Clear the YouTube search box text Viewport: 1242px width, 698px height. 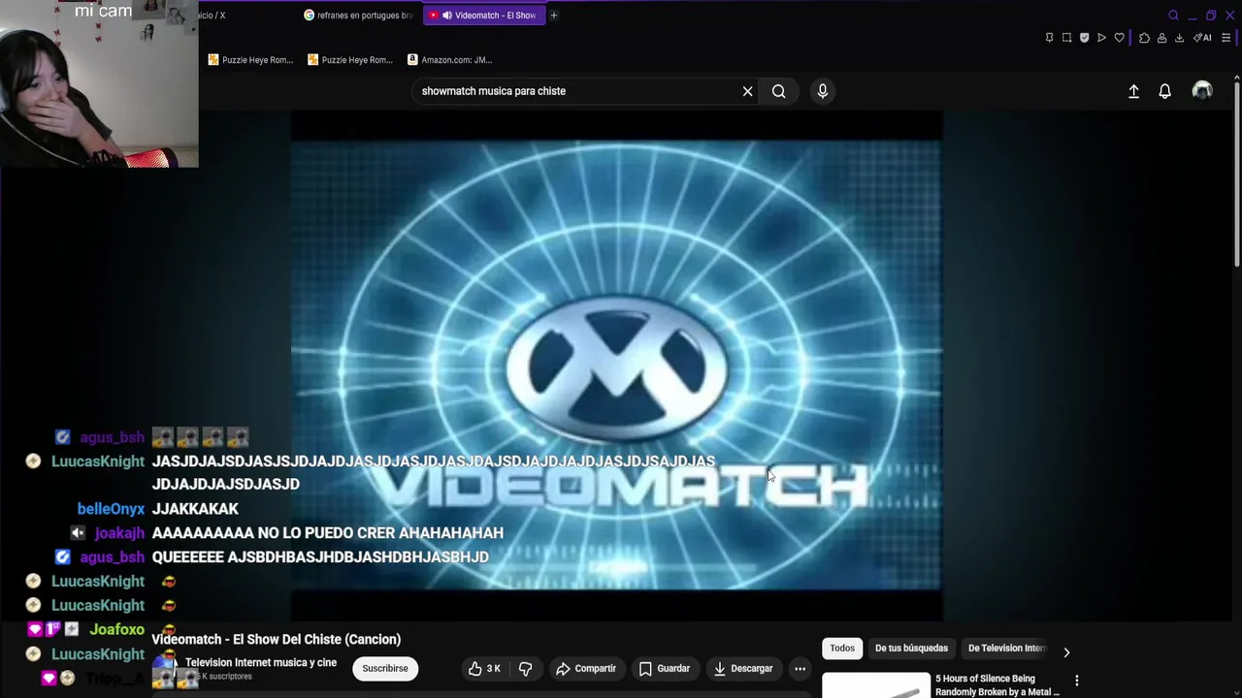pyautogui.click(x=747, y=91)
